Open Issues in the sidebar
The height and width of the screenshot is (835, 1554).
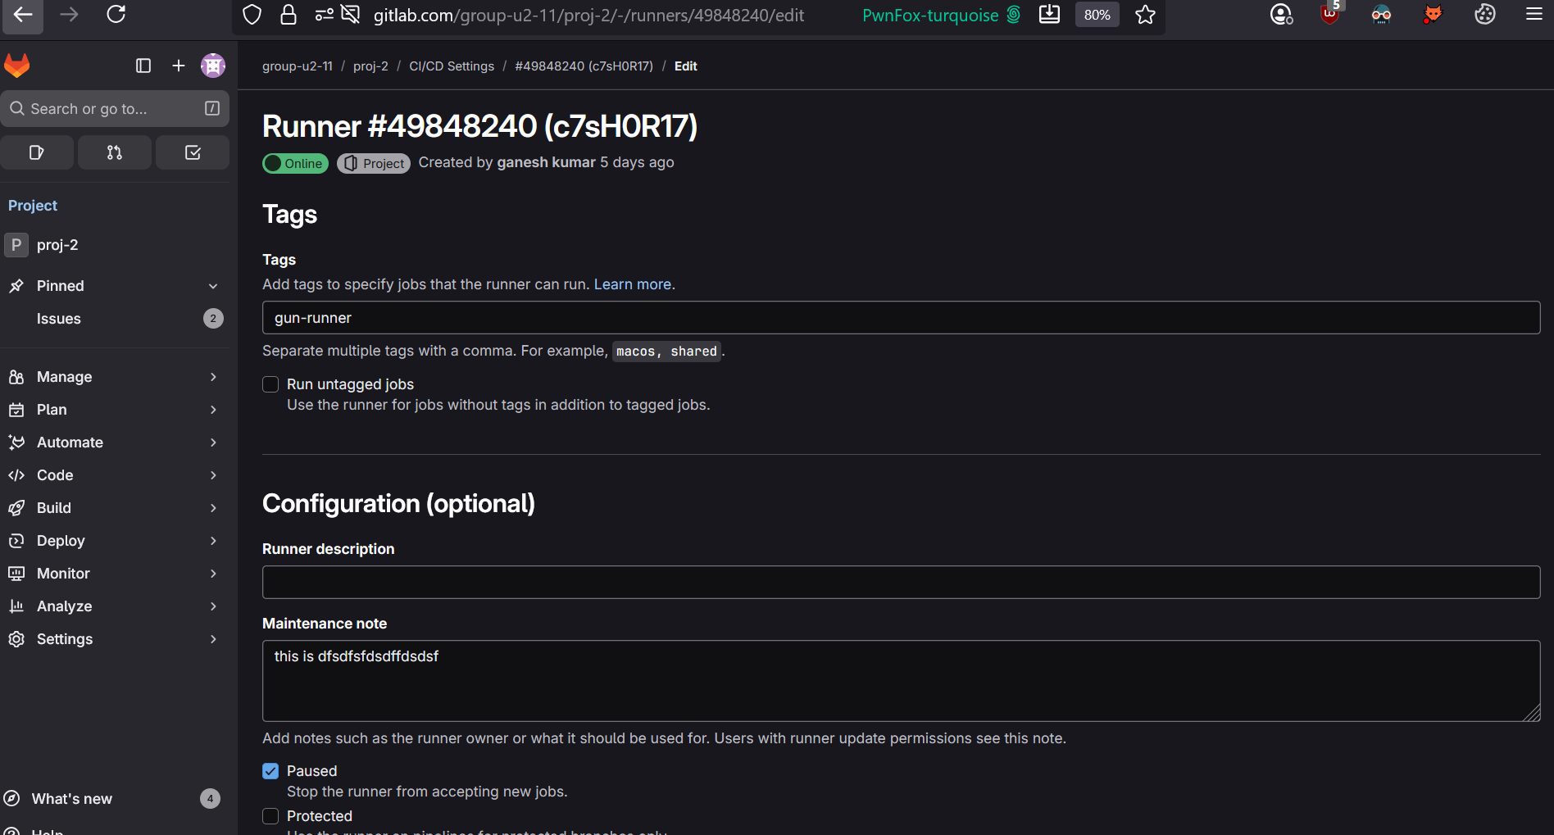[59, 319]
